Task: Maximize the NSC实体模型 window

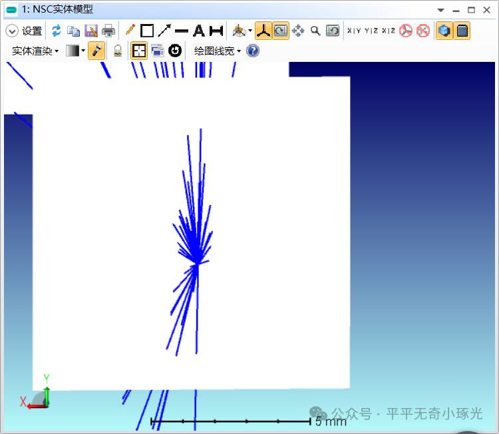Action: click(x=471, y=10)
